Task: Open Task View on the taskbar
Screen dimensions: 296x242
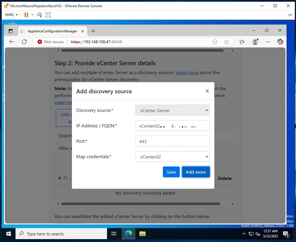Action: [114, 234]
